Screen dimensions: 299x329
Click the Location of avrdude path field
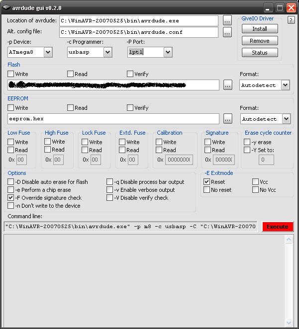pos(139,21)
